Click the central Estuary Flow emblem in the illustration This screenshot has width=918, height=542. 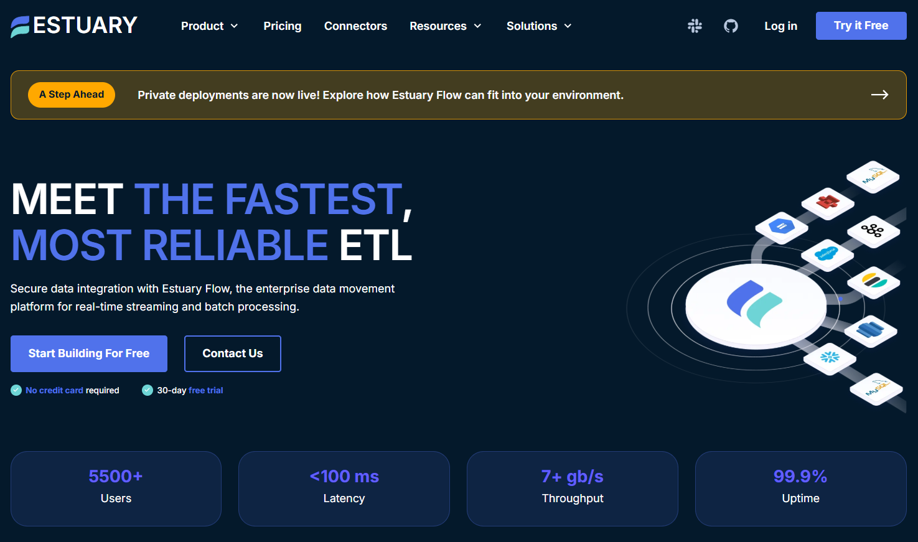pos(756,305)
